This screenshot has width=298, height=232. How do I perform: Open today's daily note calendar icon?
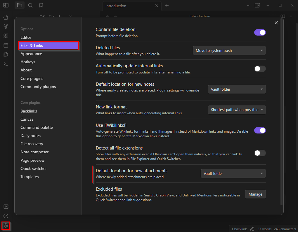6,45
